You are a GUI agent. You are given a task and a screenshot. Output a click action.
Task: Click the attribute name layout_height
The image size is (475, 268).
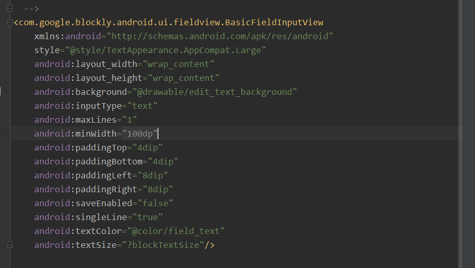click(109, 78)
